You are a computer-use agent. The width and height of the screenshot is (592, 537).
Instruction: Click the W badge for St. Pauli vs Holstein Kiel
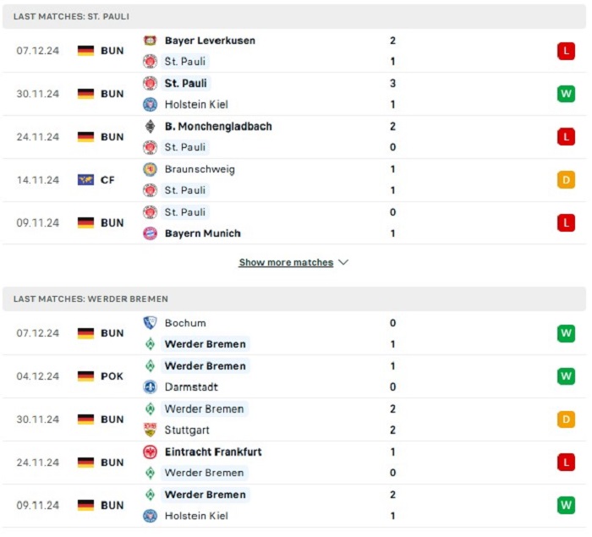(x=566, y=94)
